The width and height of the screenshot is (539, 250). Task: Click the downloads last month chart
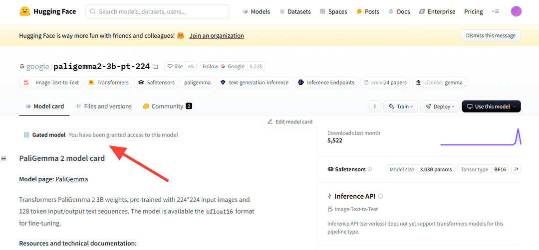tap(481, 137)
